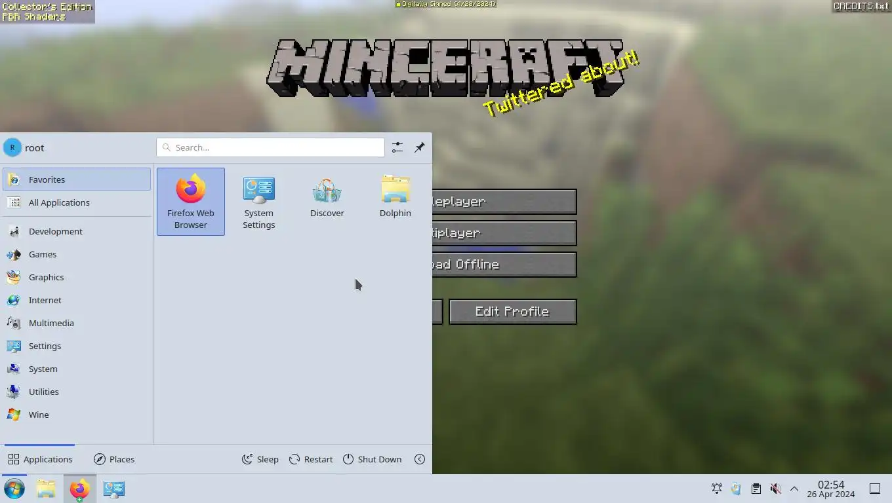
Task: Open the Development category
Action: (77, 231)
